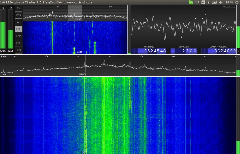Open the green checkmark tray icon
The image size is (240, 154).
click(x=190, y=2)
